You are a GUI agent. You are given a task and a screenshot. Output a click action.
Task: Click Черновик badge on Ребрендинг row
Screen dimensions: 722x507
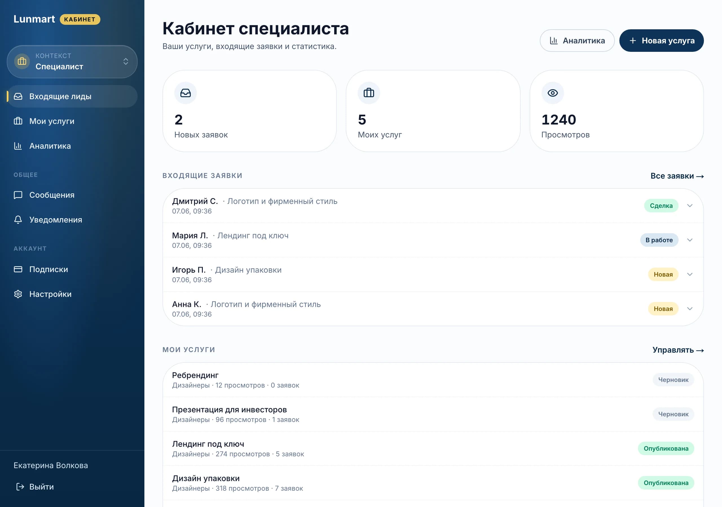coord(673,380)
